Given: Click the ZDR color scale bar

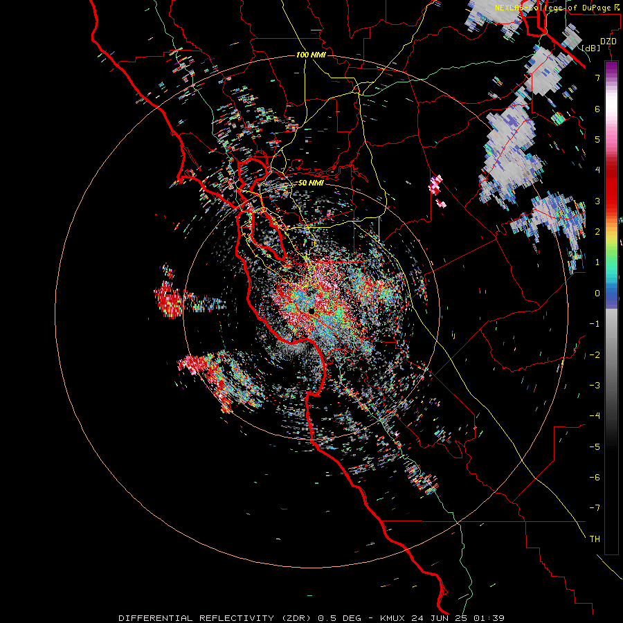Looking at the screenshot, I should pyautogui.click(x=611, y=308).
